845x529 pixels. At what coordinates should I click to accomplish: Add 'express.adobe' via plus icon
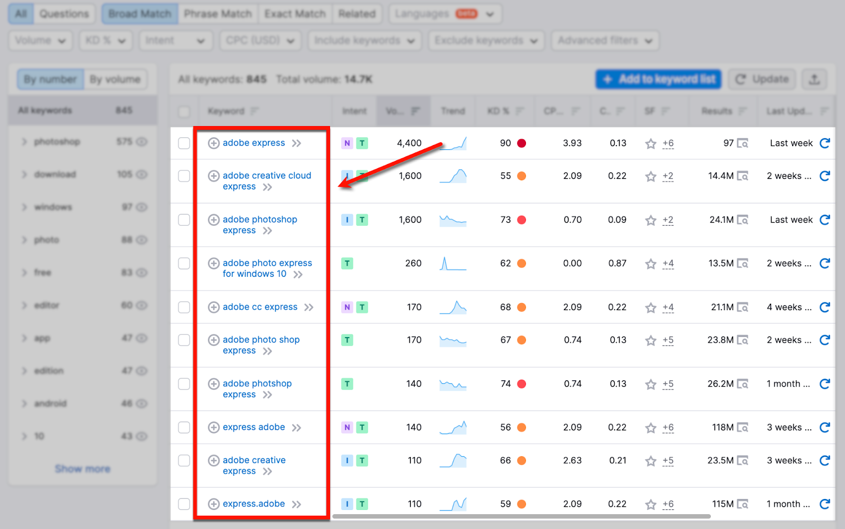pos(213,504)
